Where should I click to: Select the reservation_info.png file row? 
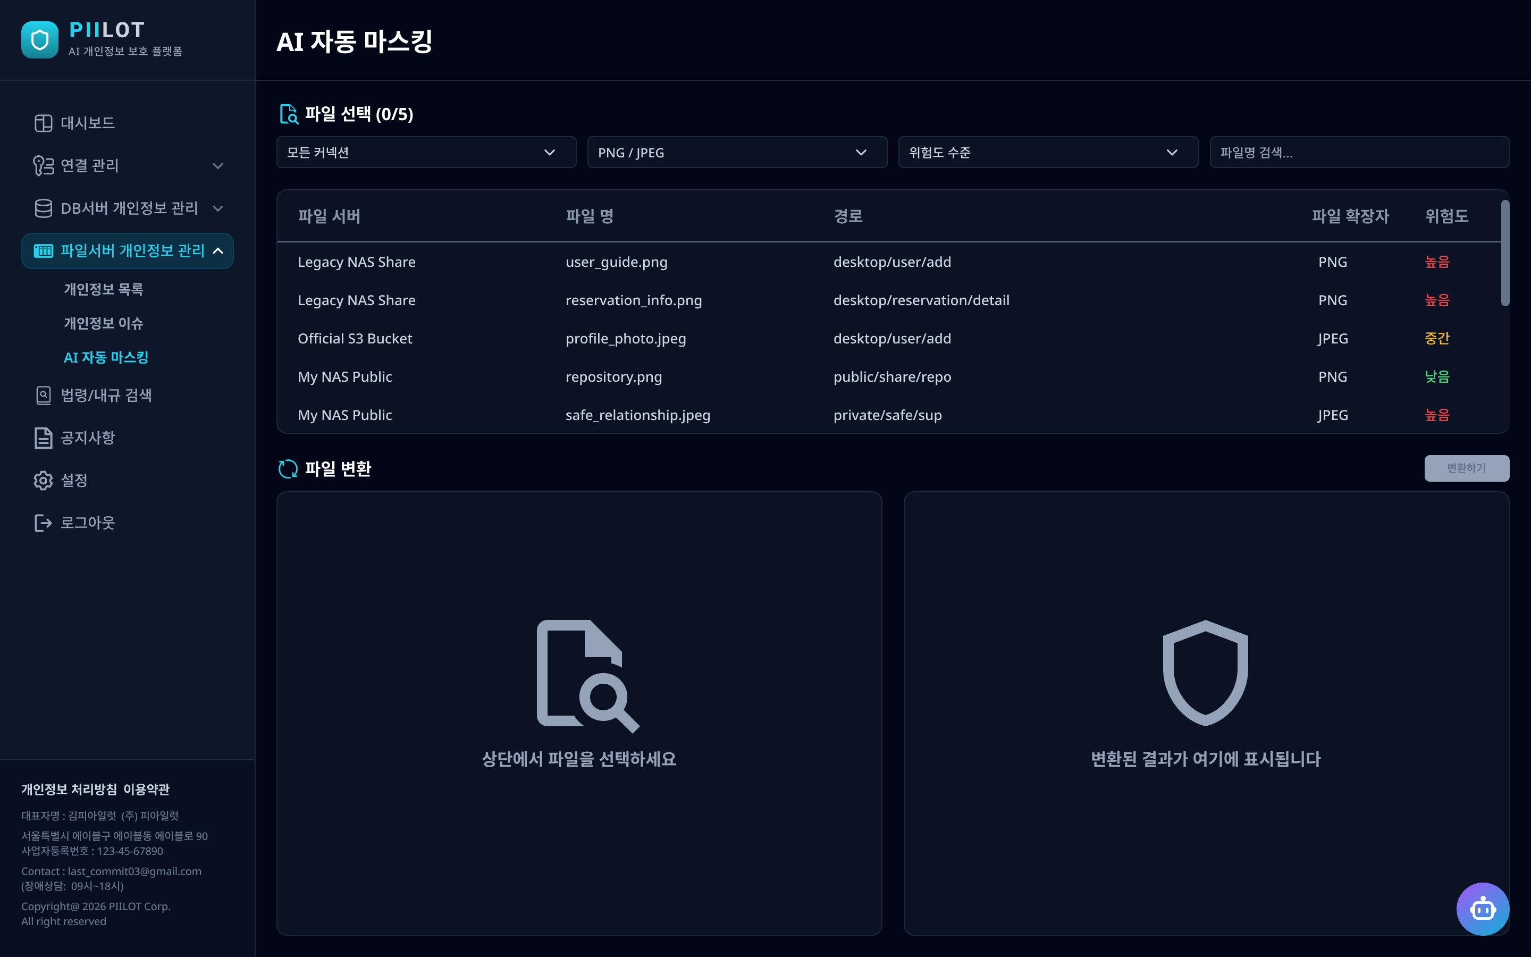[x=889, y=300]
